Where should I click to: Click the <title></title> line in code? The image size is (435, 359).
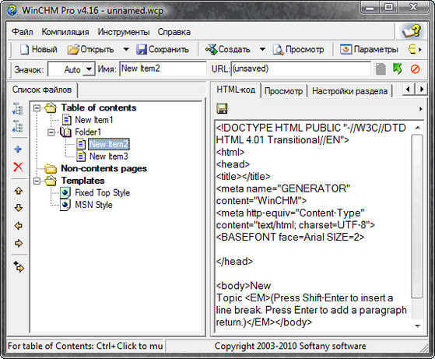pyautogui.click(x=243, y=177)
